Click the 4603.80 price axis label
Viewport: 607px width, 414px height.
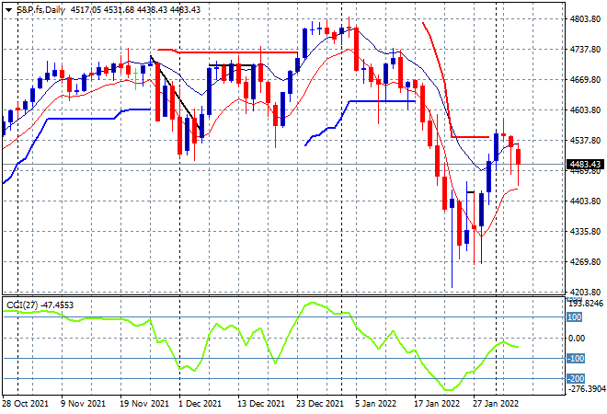pyautogui.click(x=585, y=110)
